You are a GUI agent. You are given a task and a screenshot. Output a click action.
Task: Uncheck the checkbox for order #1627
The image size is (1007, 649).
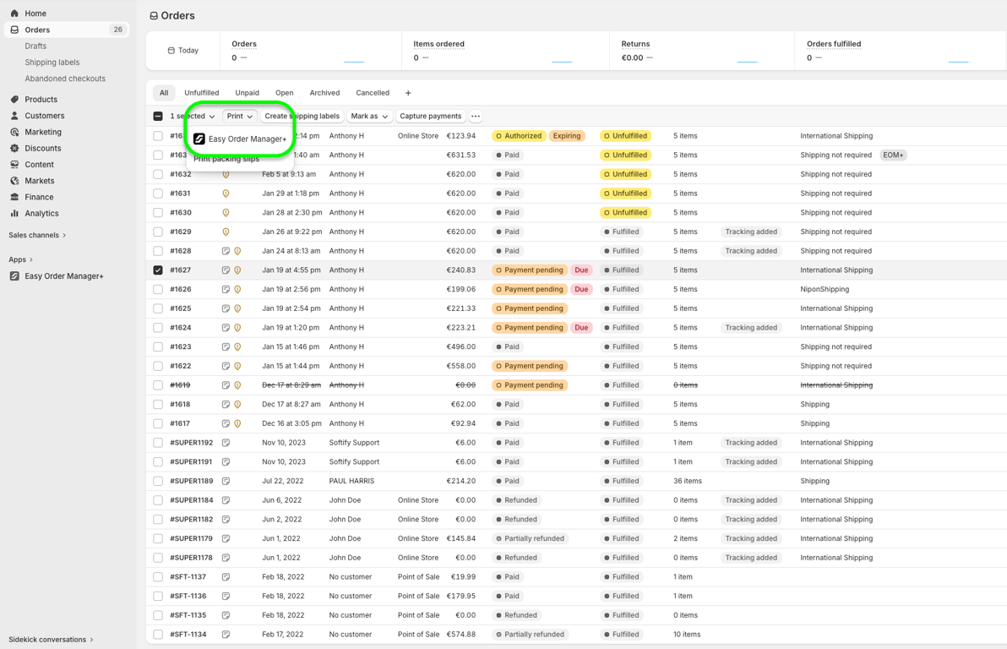point(158,270)
